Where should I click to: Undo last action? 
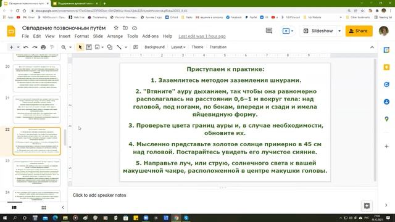[26, 47]
